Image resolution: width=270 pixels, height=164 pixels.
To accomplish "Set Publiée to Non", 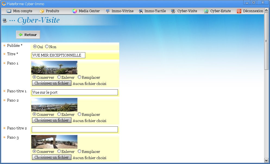I will coord(47,47).
